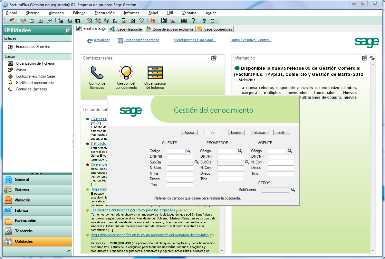
Task: Click the colored squares toolbar icon
Action: [x=12, y=21]
